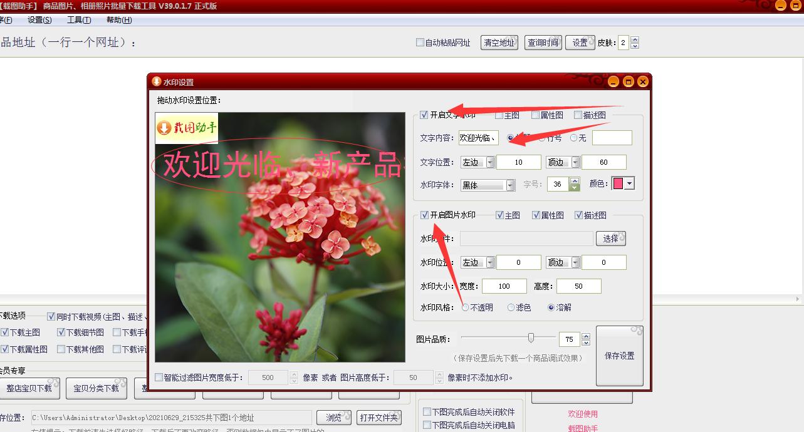Uncheck the 下载主图 option
Viewport: 804px width, 432px height.
pos(6,332)
